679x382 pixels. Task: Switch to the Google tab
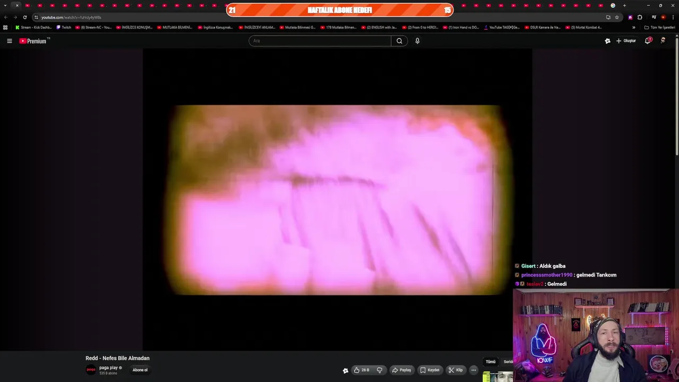coord(613,5)
